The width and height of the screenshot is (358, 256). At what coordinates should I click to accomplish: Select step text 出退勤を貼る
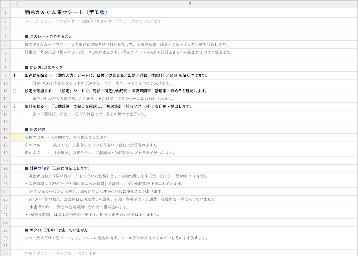190,75
